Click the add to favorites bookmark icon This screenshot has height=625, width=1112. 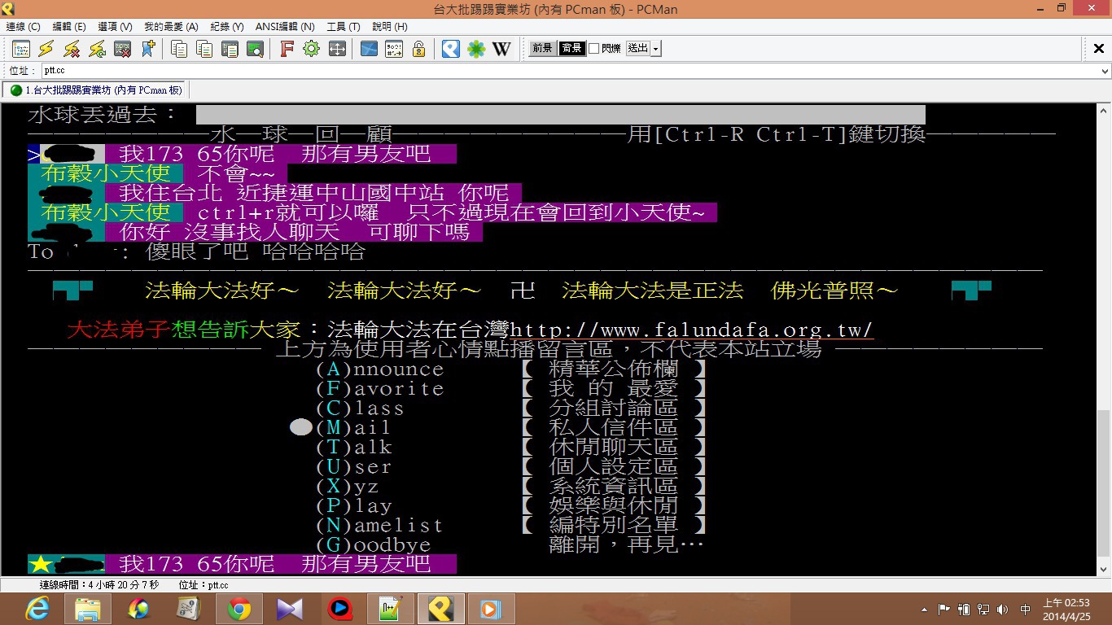[x=147, y=49]
